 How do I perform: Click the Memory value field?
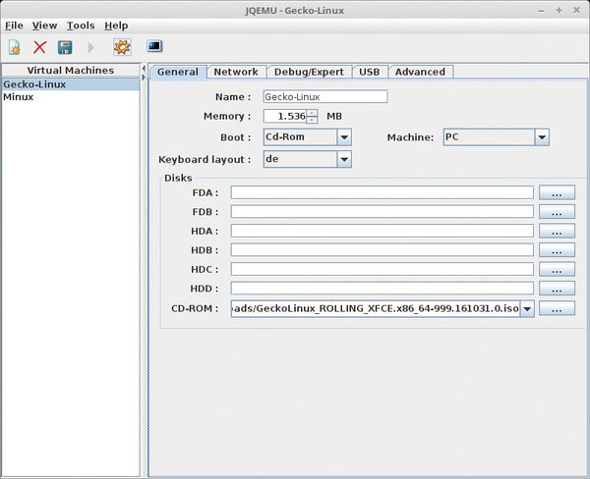[285, 116]
